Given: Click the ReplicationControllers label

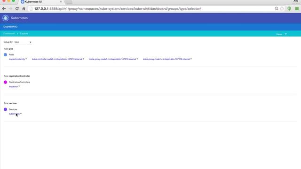Looking at the screenshot, I should (x=19, y=82).
